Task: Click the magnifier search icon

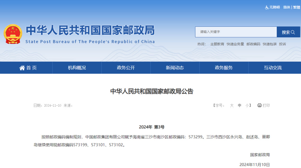Action: [x=293, y=32]
